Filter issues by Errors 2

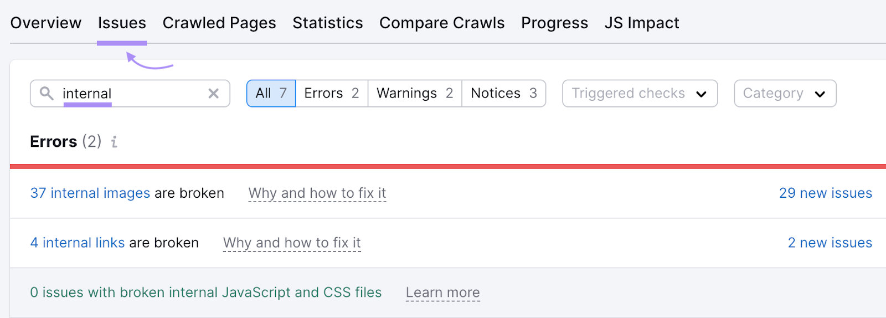point(331,93)
